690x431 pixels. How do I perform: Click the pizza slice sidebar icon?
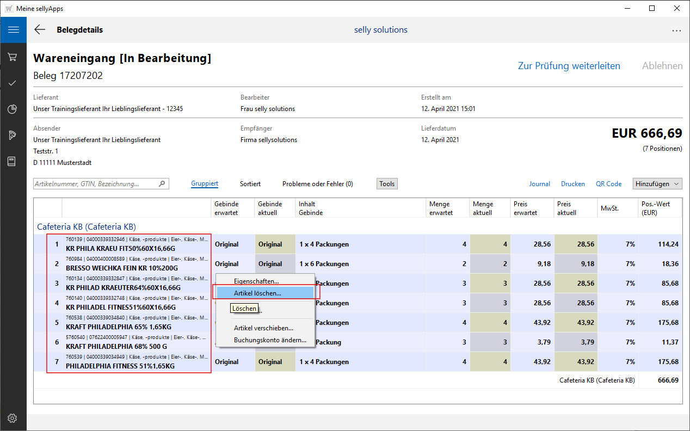pyautogui.click(x=13, y=136)
